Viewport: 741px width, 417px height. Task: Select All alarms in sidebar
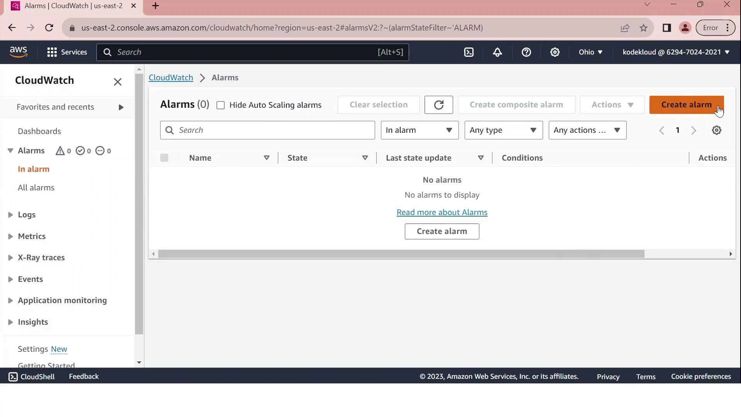click(36, 188)
